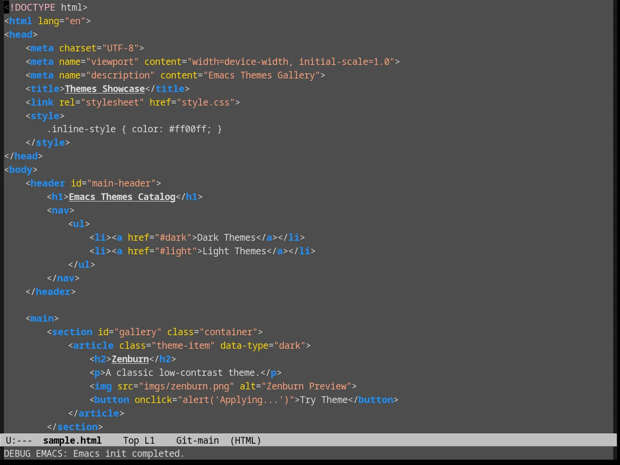The height and width of the screenshot is (465, 620).
Task: Click the opening head tag
Action: click(21, 34)
